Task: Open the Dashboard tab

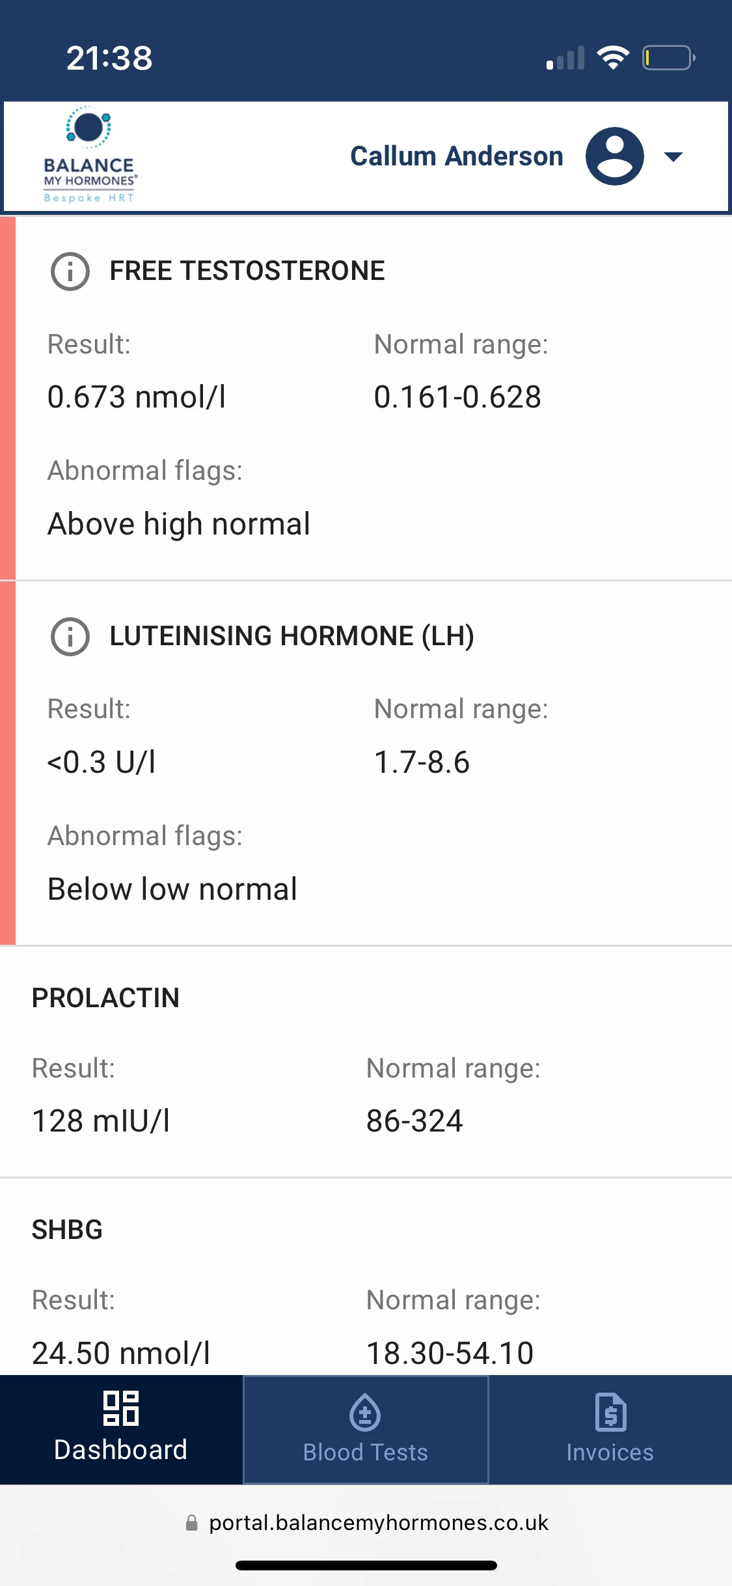Action: 121,1430
